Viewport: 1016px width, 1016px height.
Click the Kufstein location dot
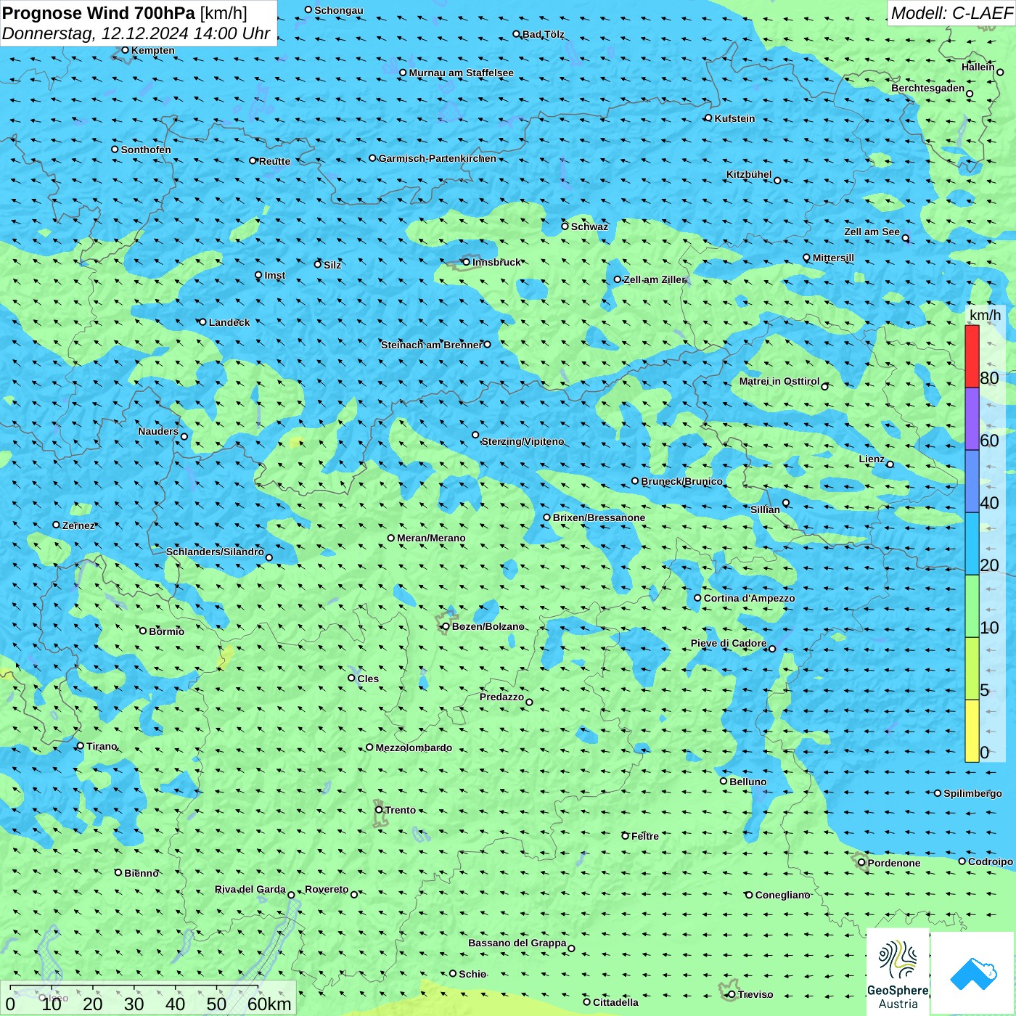(708, 118)
